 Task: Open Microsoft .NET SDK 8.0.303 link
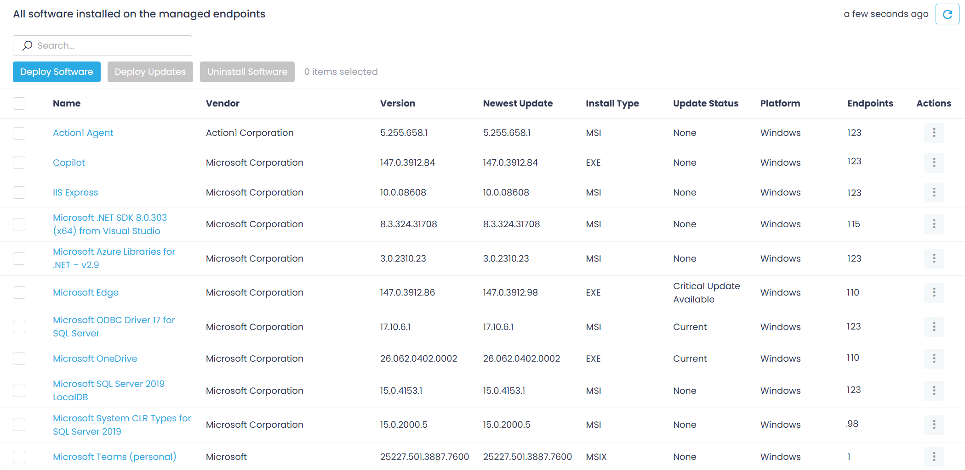(110, 224)
